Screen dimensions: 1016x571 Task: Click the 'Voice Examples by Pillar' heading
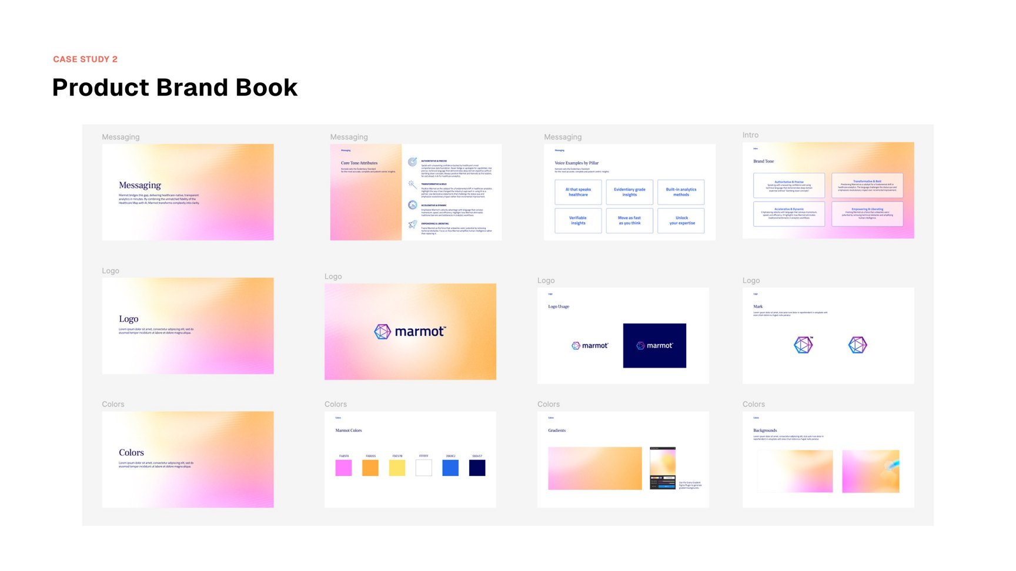coord(577,163)
